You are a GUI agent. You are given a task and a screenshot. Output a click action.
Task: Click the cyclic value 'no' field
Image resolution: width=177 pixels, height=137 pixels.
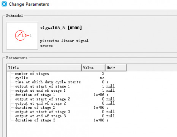(x=102, y=78)
